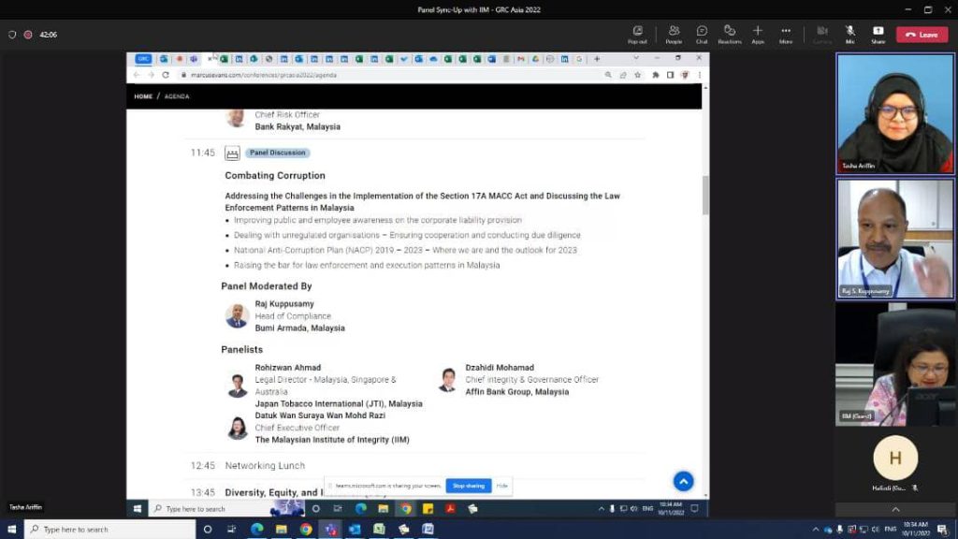This screenshot has height=539, width=958.
Task: Select Dzahidi Mohamad panelist name
Action: pyautogui.click(x=500, y=367)
